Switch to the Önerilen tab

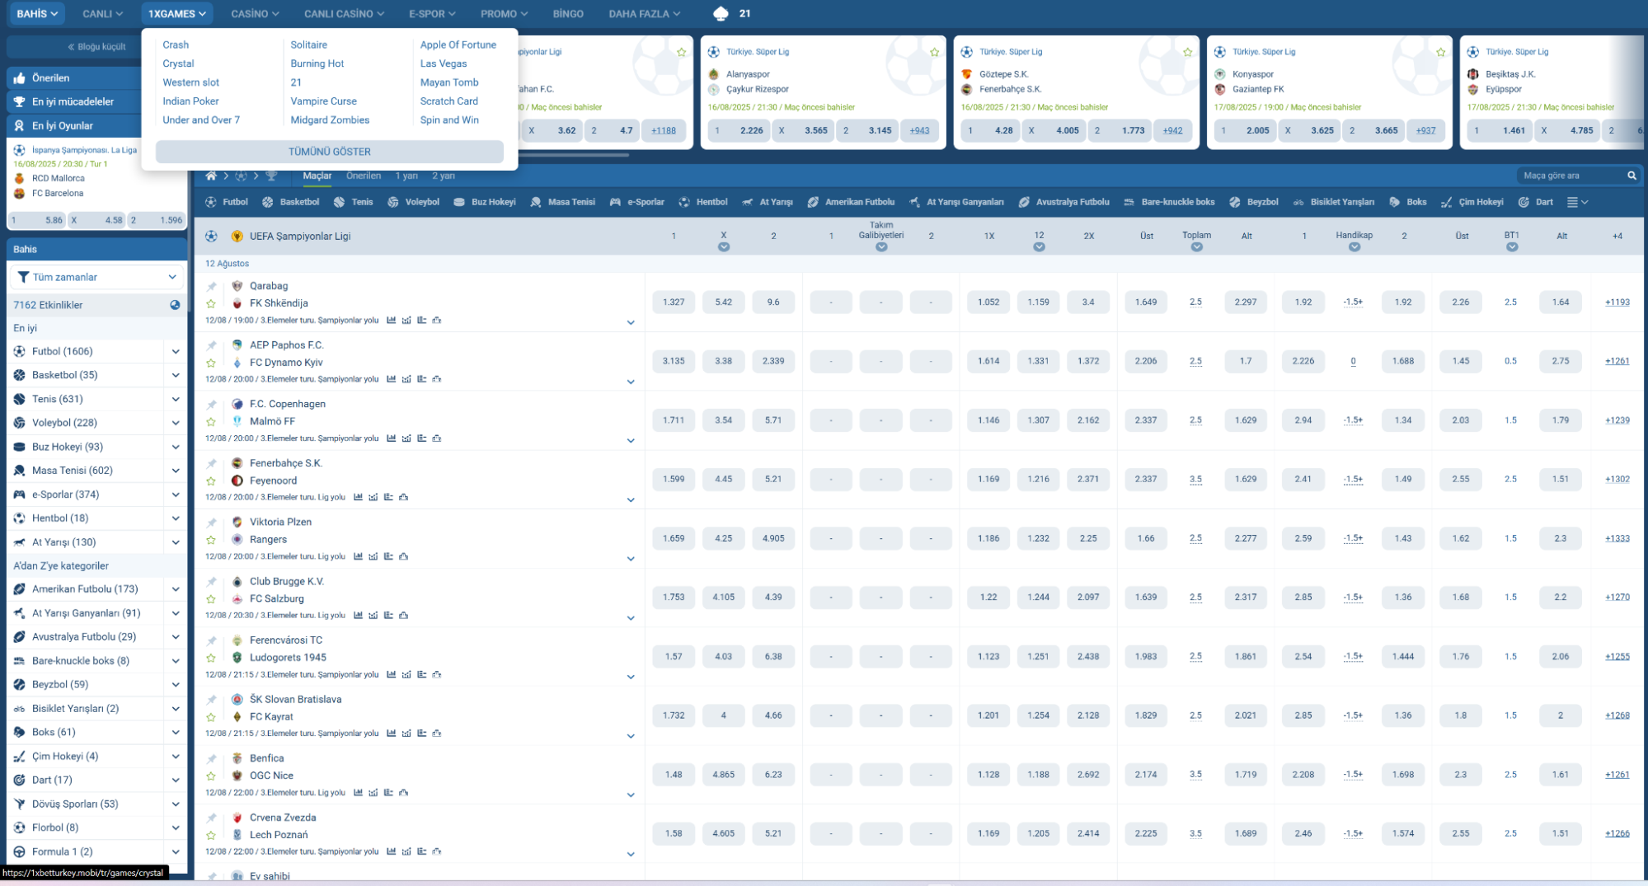point(363,176)
